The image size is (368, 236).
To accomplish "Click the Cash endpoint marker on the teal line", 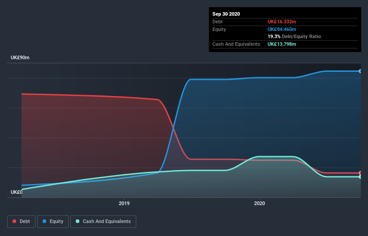I will 360,177.
